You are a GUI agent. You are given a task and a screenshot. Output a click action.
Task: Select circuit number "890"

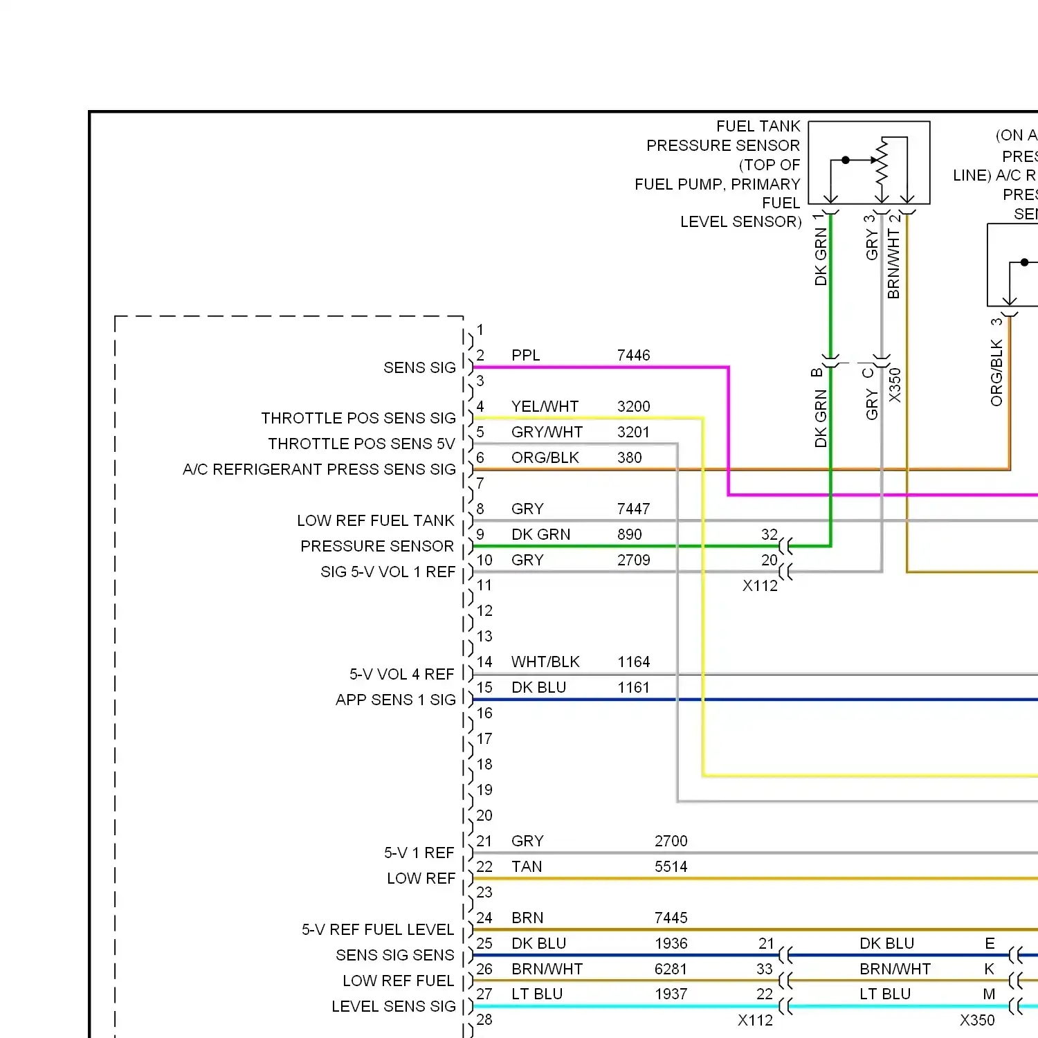coord(629,534)
